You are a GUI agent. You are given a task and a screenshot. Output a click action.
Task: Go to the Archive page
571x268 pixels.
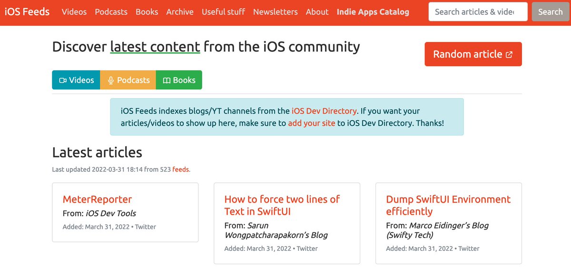[180, 11]
